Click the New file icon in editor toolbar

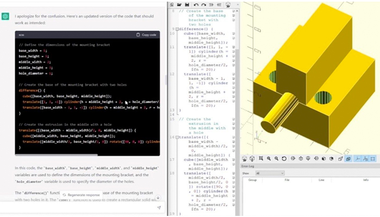click(x=172, y=4)
